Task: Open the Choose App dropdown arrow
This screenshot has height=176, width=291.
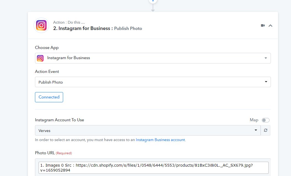Action: point(266,58)
